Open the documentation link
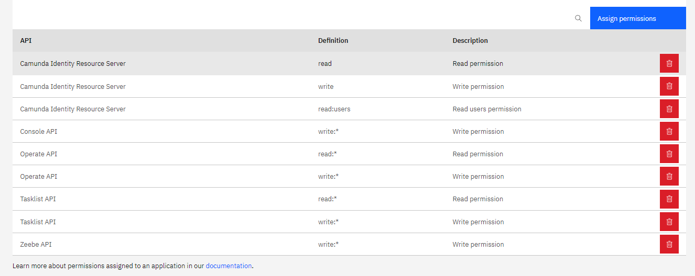Screen dimensions: 695x276 coord(229,266)
